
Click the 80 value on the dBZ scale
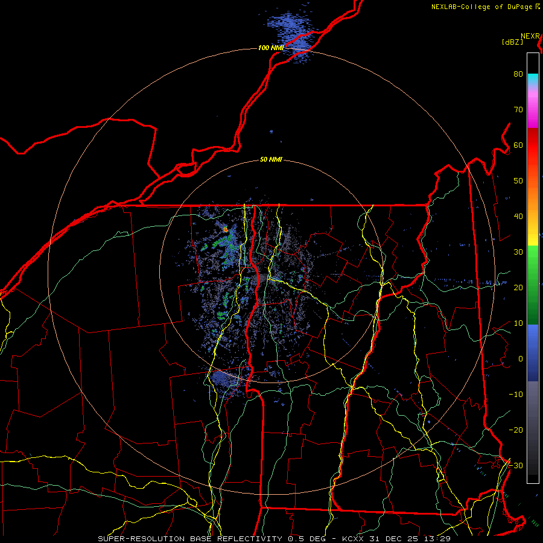click(x=518, y=74)
